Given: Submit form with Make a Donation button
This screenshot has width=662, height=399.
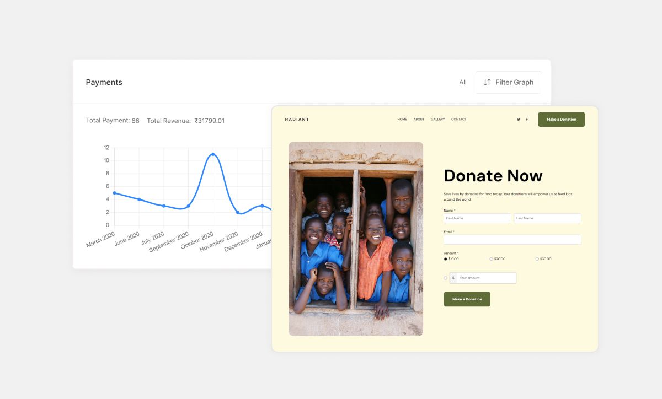Looking at the screenshot, I should coord(467,299).
